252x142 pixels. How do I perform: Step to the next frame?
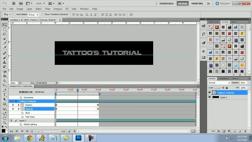point(27,131)
